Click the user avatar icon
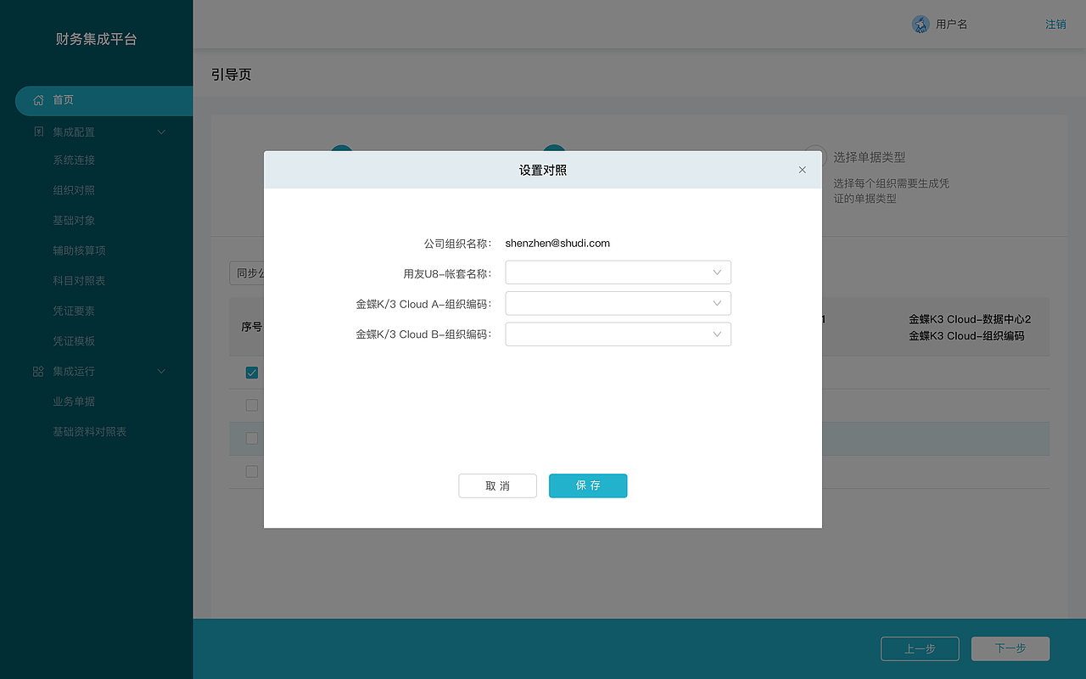This screenshot has height=679, width=1086. (921, 25)
